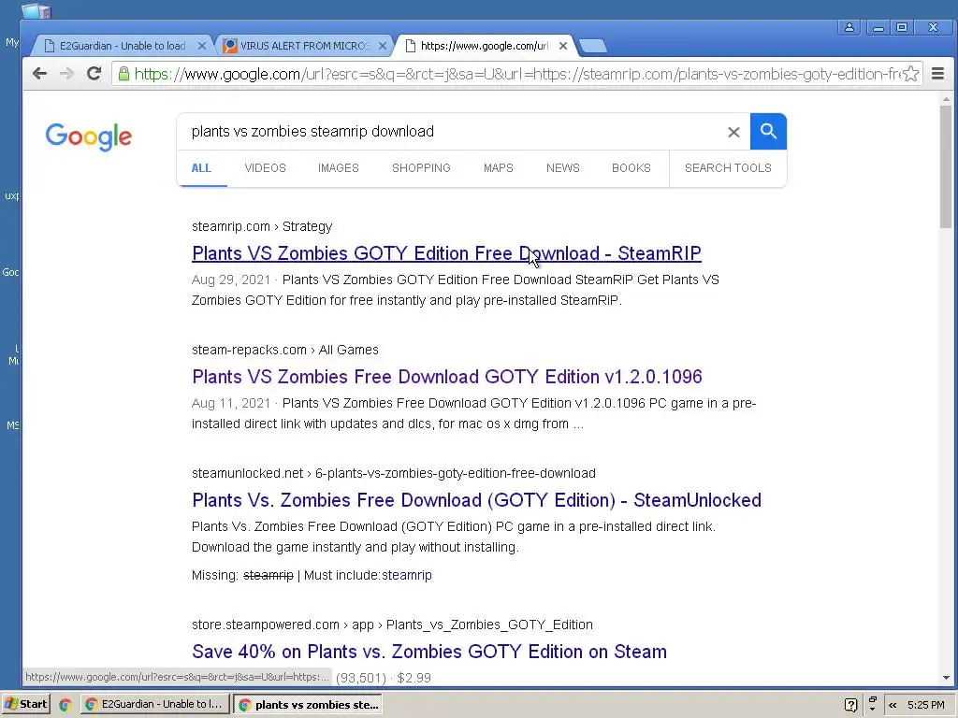Click the scrollbar up arrow

click(946, 99)
